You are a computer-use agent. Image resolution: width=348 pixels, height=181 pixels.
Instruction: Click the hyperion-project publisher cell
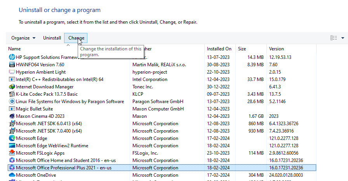(x=150, y=72)
